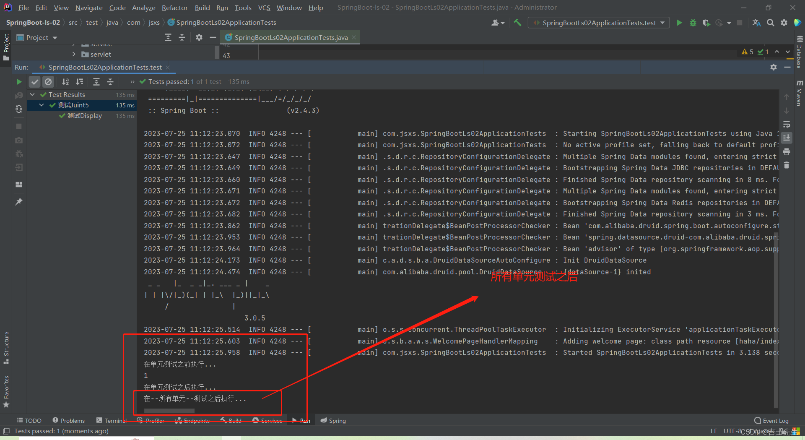Open IDE settings gear in top toolbar
Screen dimensions: 805x440
coord(784,23)
